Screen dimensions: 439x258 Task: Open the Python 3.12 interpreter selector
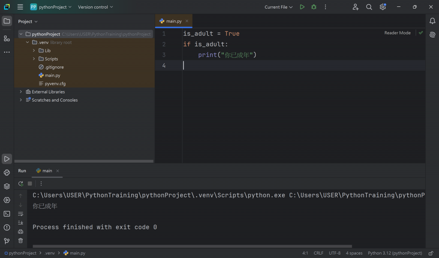coord(395,253)
